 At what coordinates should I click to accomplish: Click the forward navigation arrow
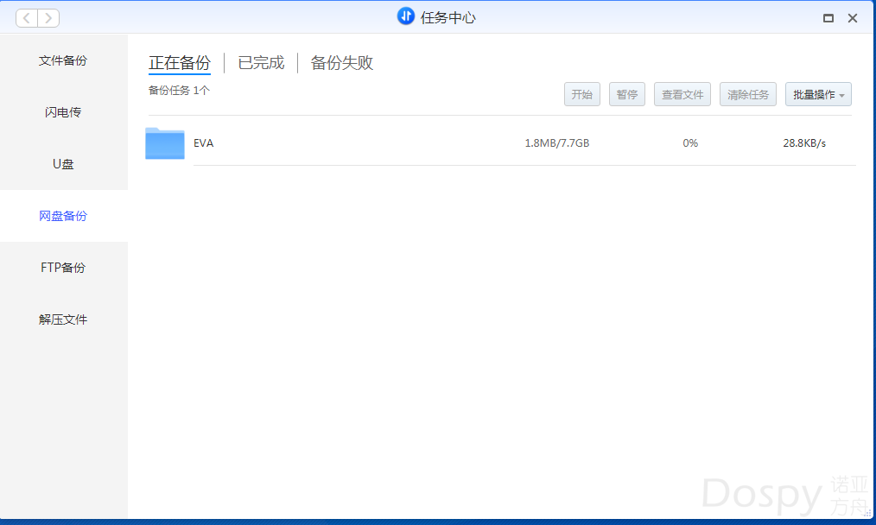[48, 18]
